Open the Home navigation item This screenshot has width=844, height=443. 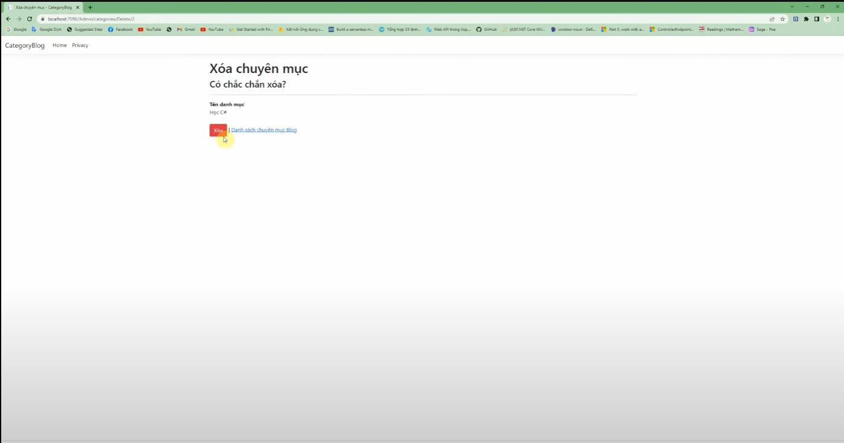coord(59,45)
